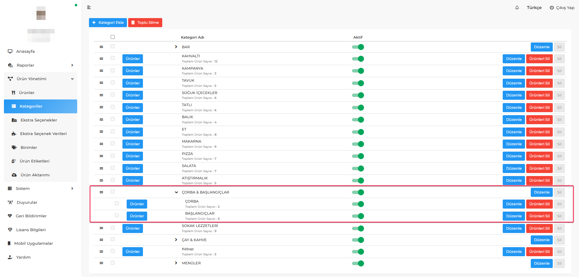Click the drag handle icon for PIZZA row
This screenshot has width=579, height=277.
101,156
